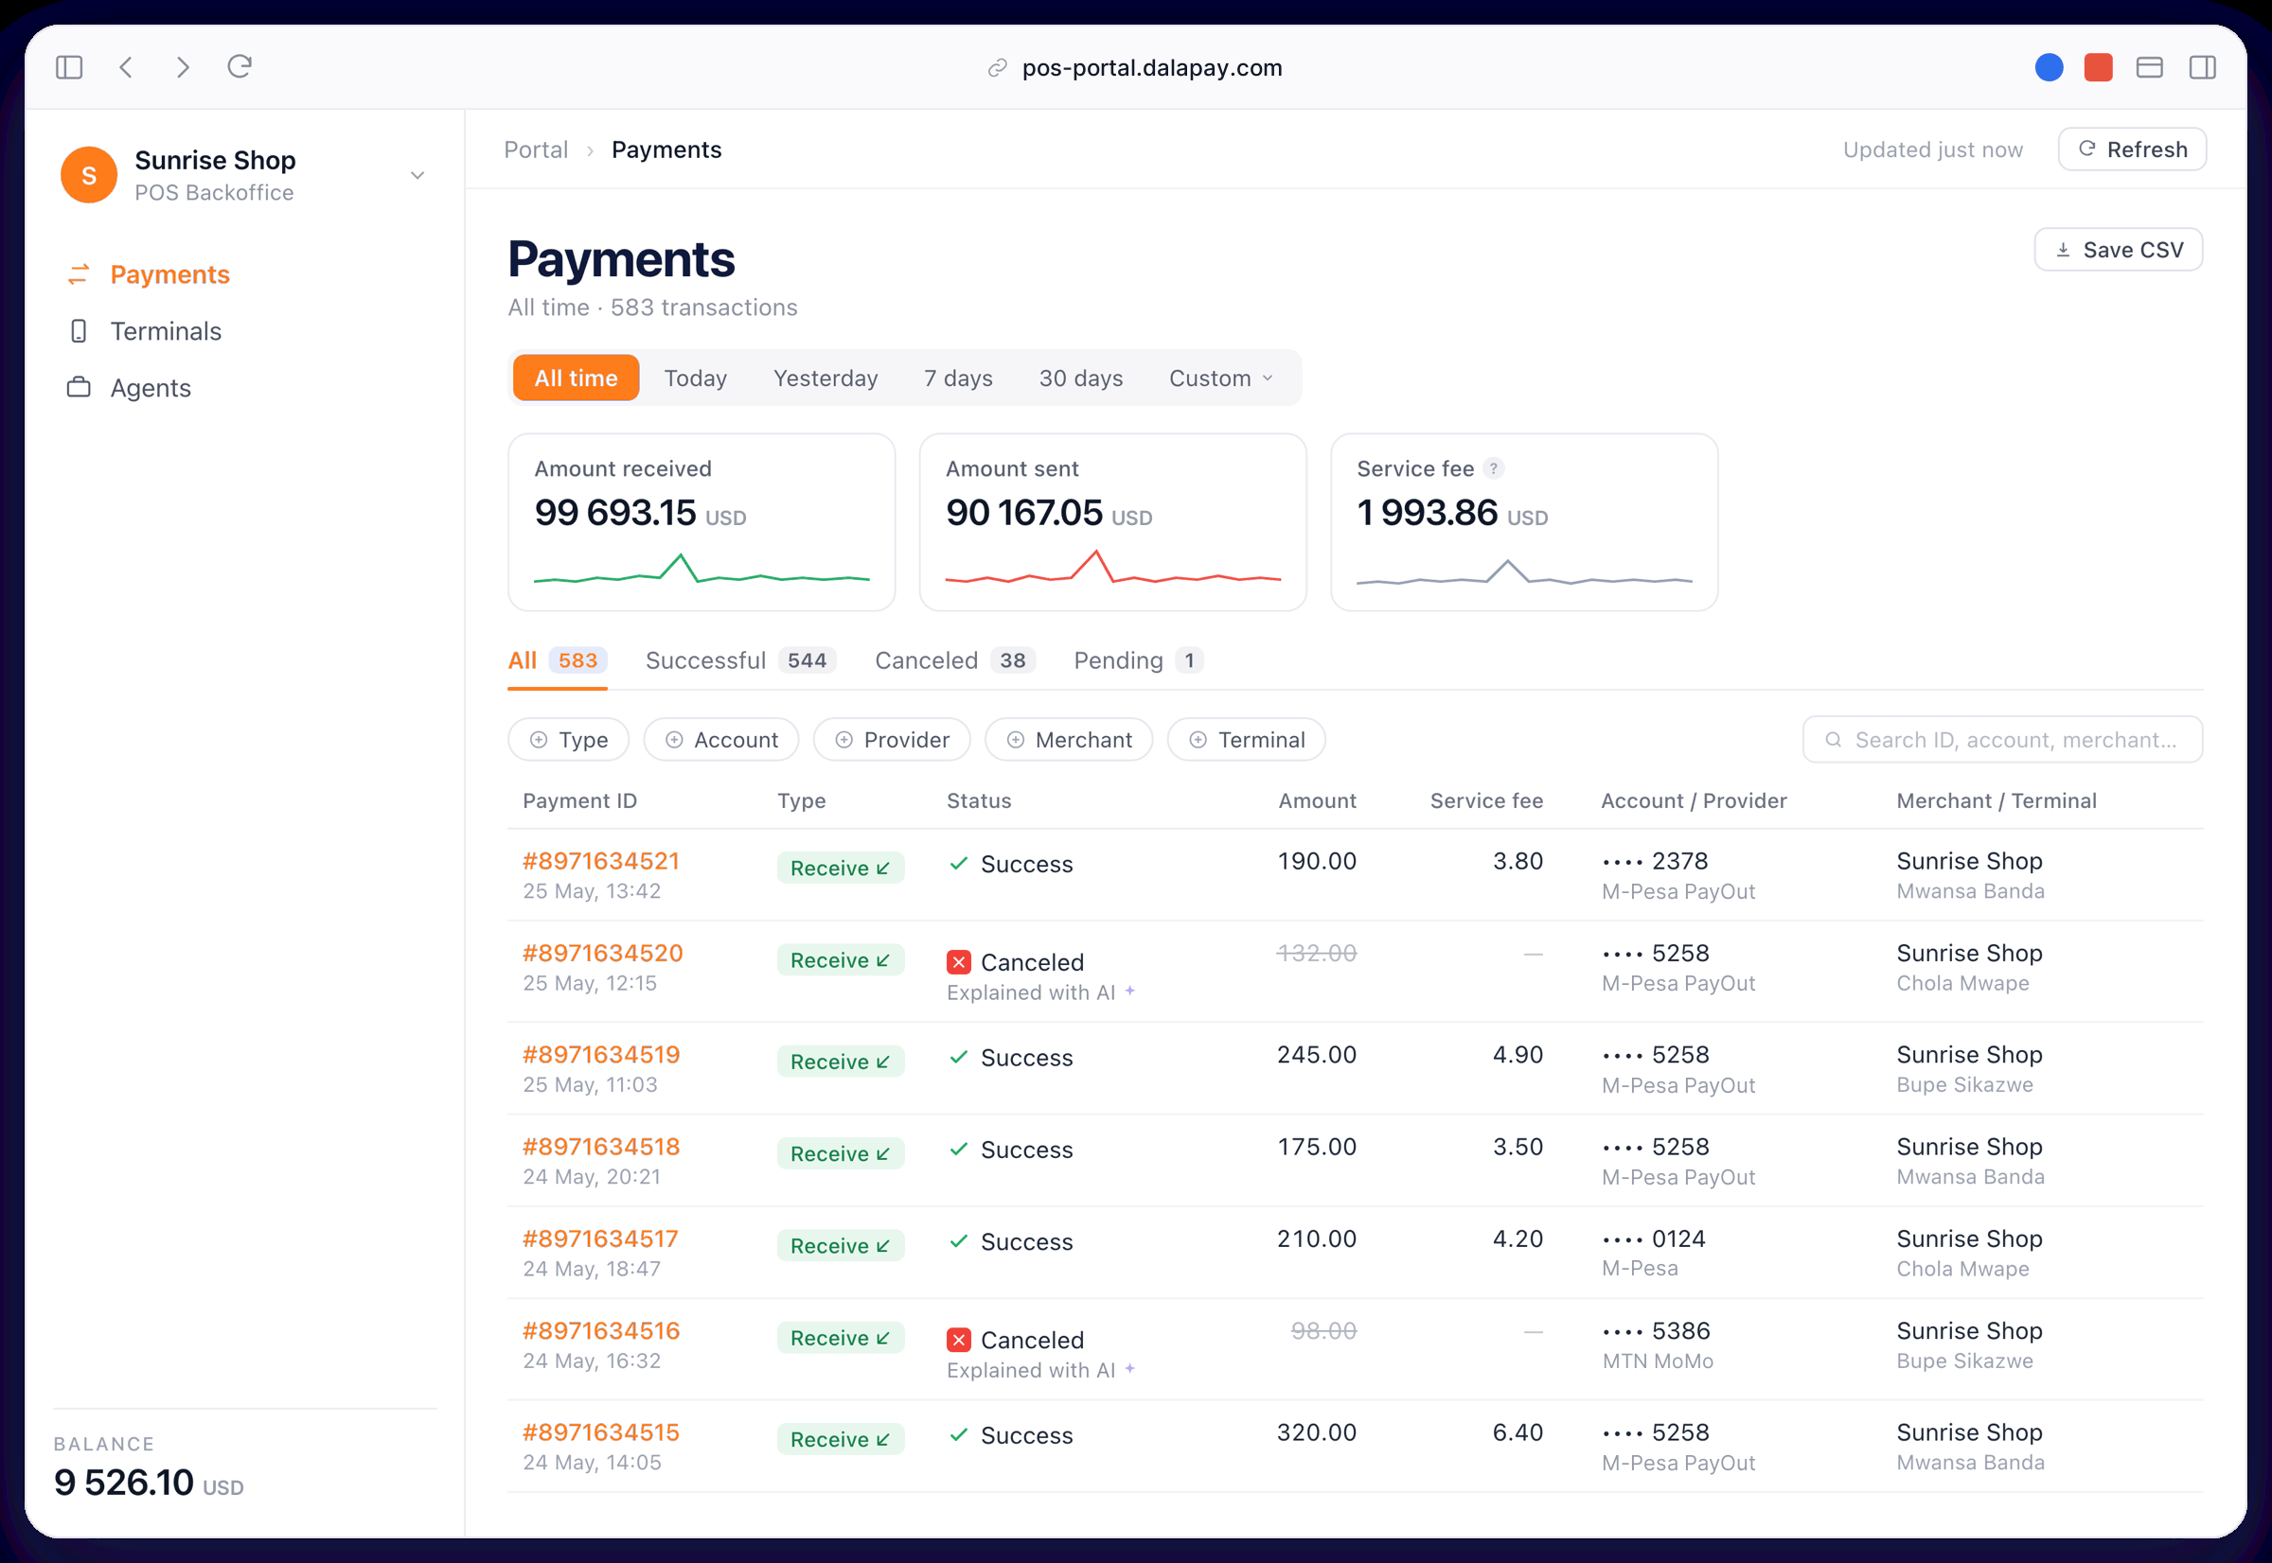Click the Refresh button

click(x=2132, y=149)
